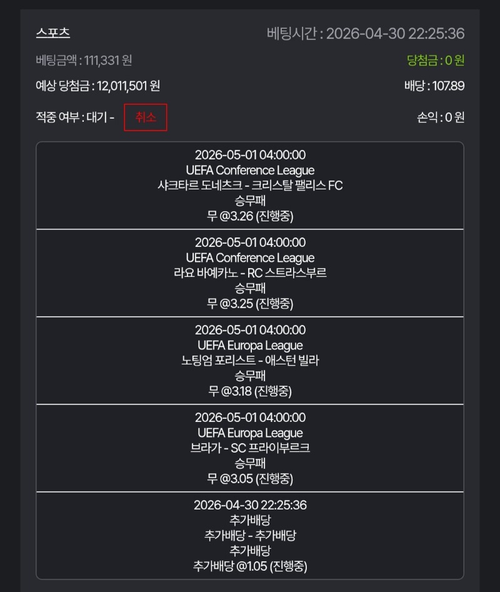Click the 무 @3.18 pick

(x=250, y=391)
